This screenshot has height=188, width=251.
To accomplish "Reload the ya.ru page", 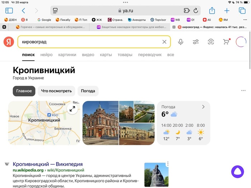I will (x=196, y=11).
